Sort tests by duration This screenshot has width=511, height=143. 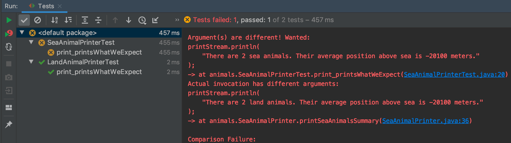tap(68, 20)
